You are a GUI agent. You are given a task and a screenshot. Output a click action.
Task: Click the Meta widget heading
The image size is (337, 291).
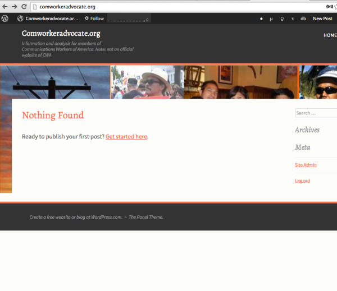(302, 147)
